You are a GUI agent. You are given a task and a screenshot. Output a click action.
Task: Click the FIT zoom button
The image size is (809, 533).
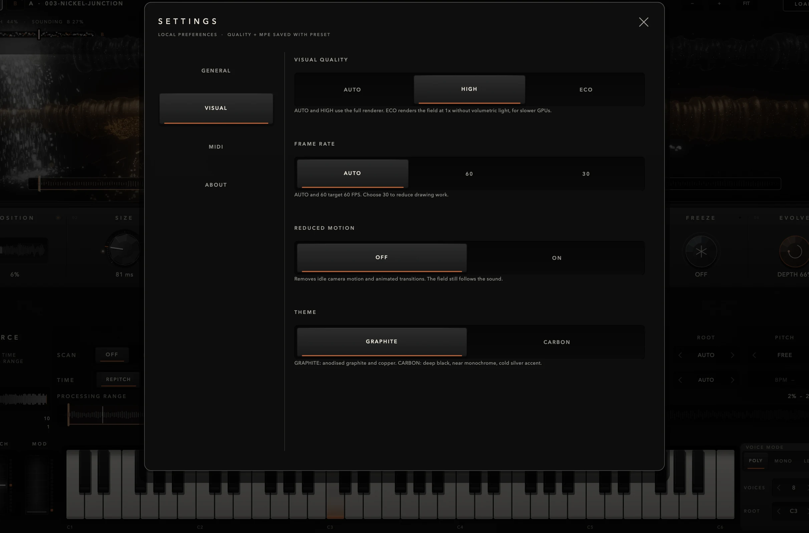pos(746,3)
